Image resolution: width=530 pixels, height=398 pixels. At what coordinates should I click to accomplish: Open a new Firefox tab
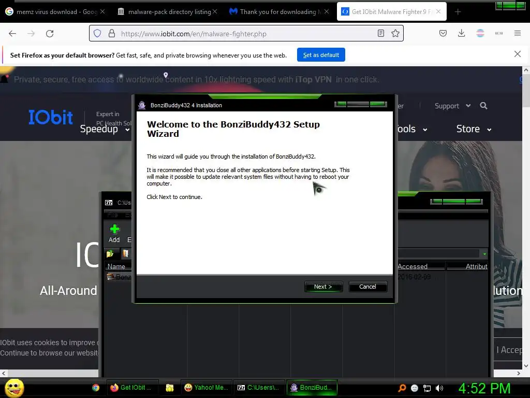coord(458,12)
